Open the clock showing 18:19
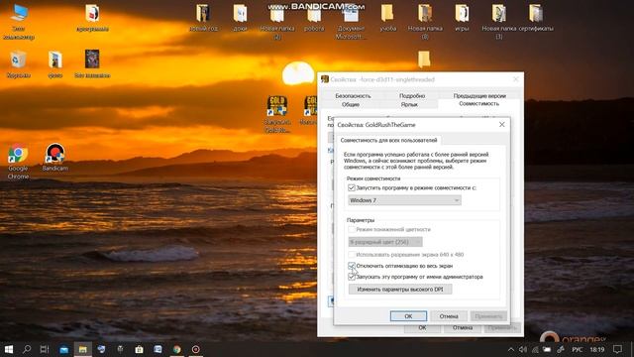This screenshot has height=357, width=634. 596,349
